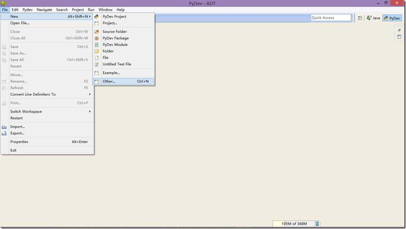Click the File icon in New submenu

click(97, 58)
